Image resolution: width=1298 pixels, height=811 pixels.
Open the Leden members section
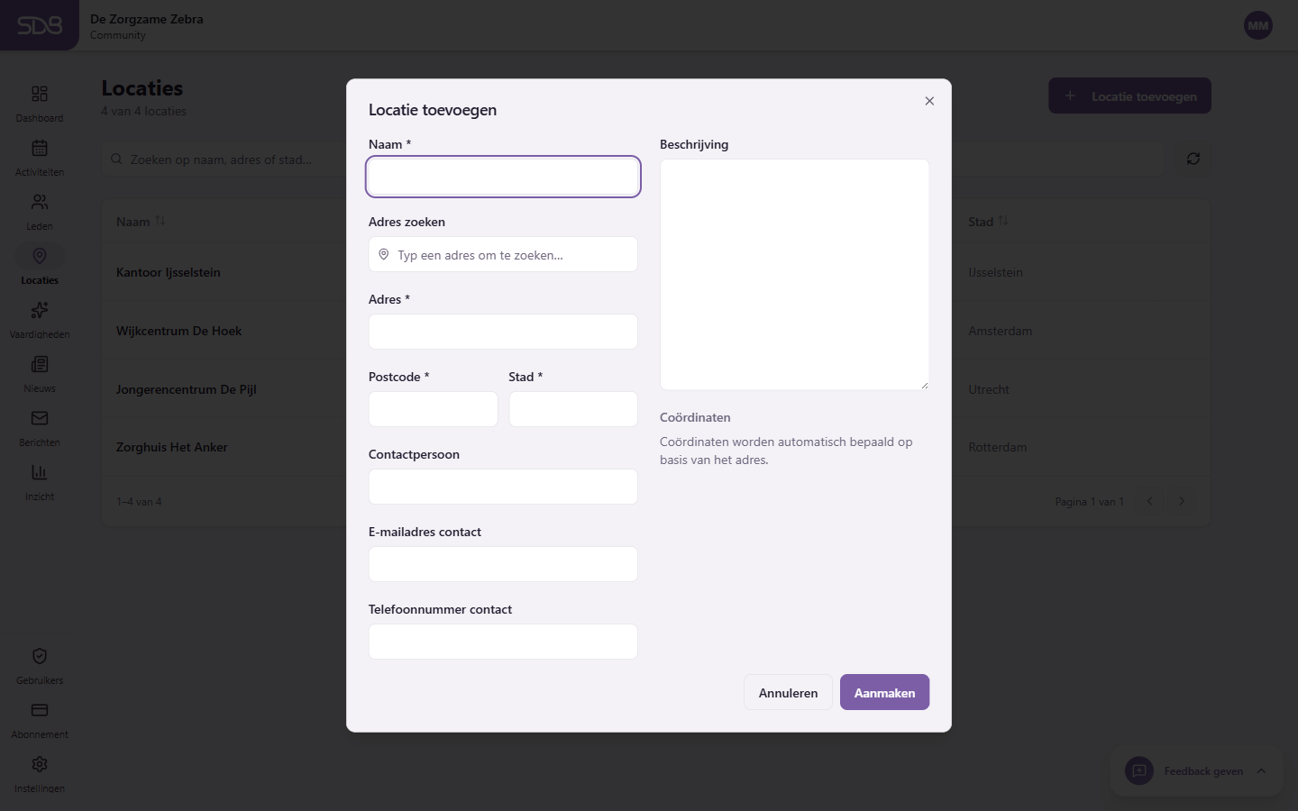[x=40, y=210]
